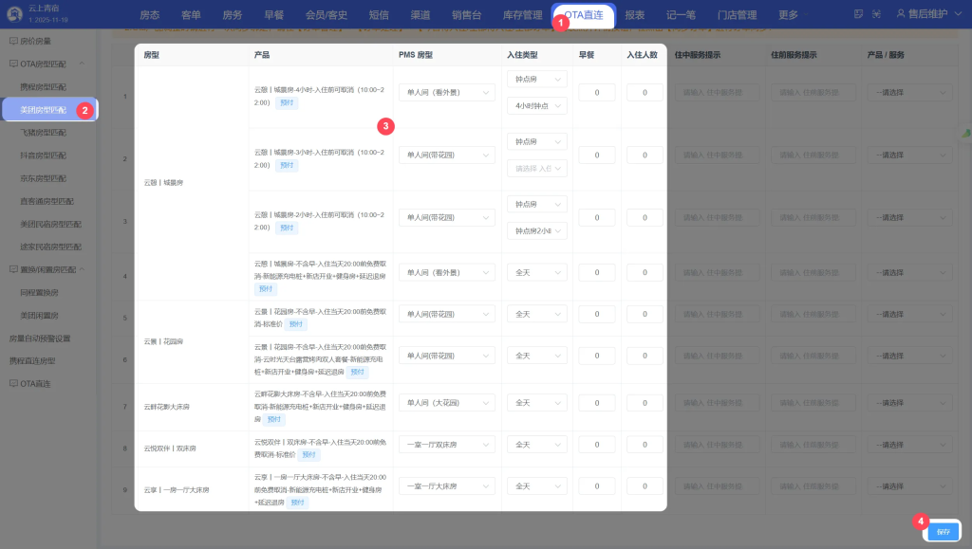Collapse the OTA房型匹配 sidebar group

pyautogui.click(x=83, y=64)
